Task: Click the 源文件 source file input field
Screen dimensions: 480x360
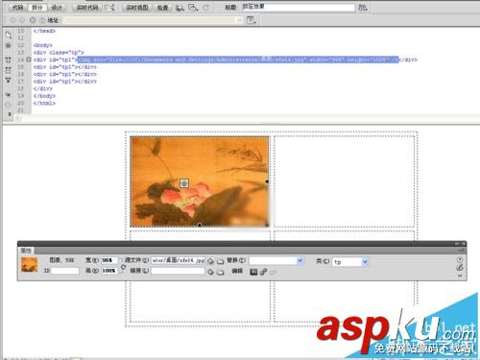Action: pos(178,260)
